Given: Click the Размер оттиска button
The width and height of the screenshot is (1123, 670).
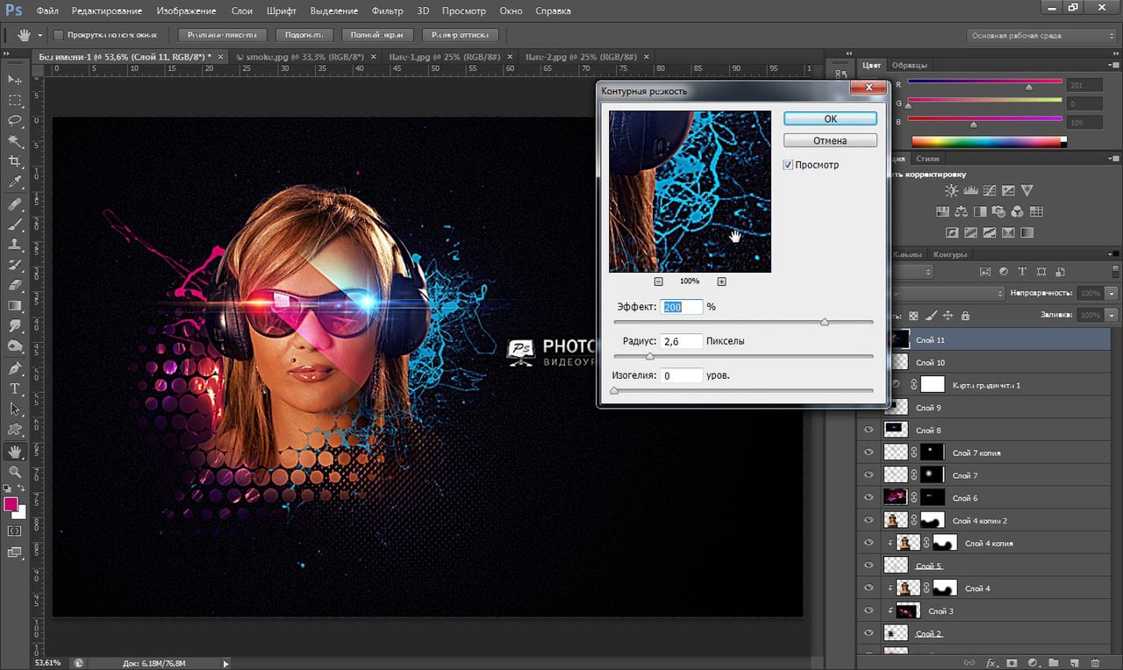Looking at the screenshot, I should pyautogui.click(x=461, y=35).
